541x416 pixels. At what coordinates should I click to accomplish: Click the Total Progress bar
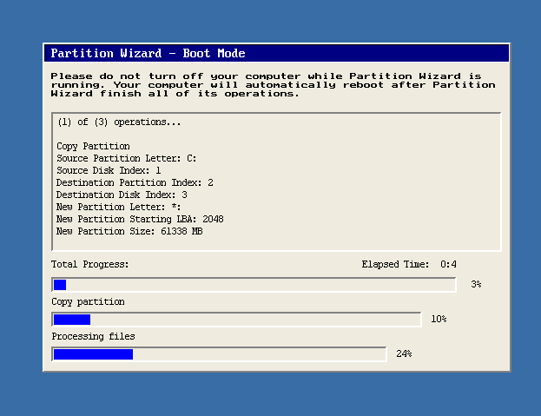tap(254, 285)
